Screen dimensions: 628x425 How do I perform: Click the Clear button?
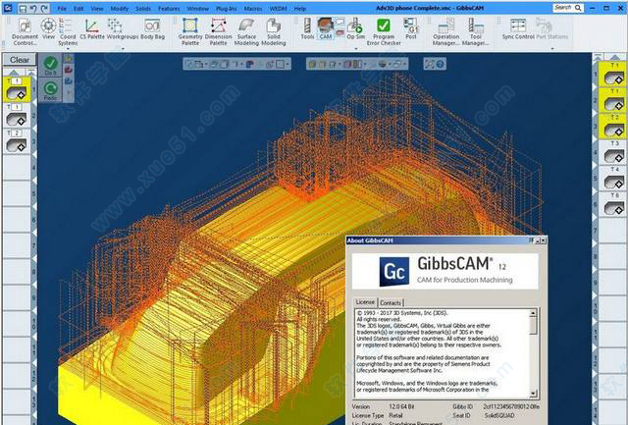(x=20, y=60)
